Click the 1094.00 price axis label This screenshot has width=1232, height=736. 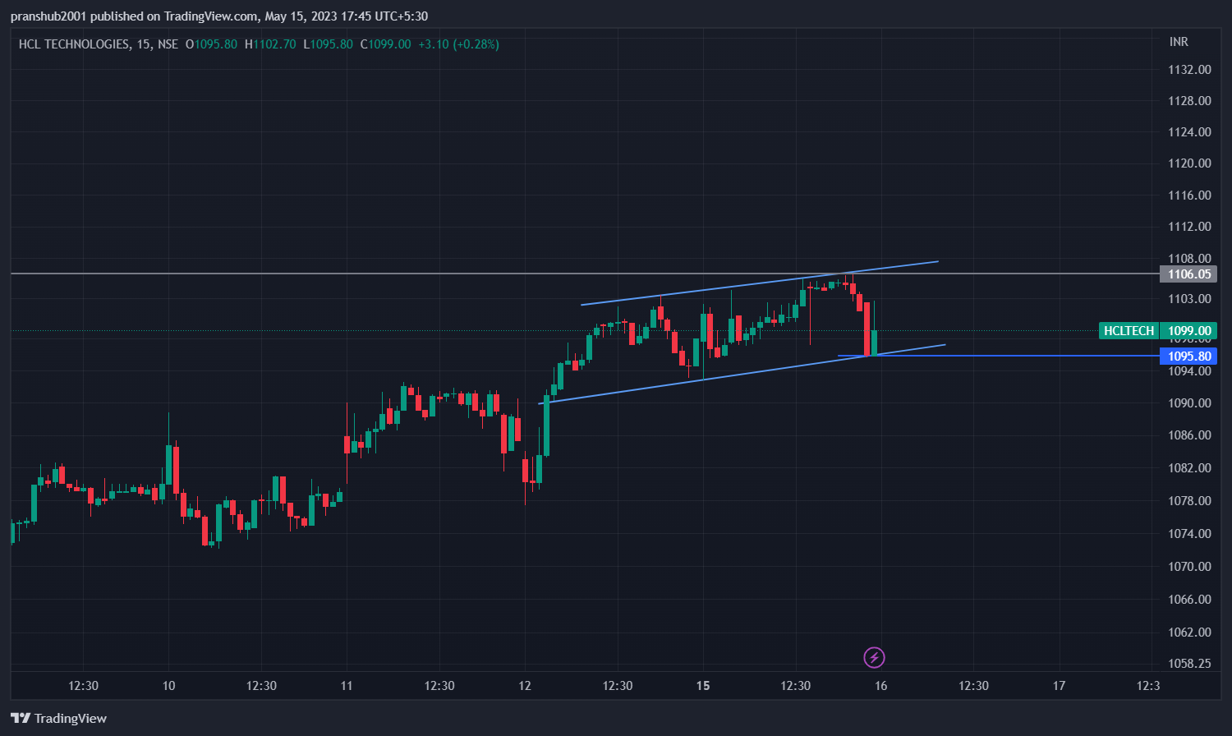click(x=1189, y=371)
